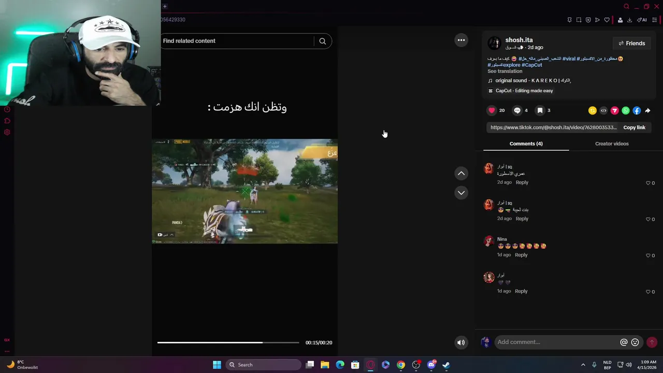Like the first comment heart
The image size is (663, 373).
[648, 183]
